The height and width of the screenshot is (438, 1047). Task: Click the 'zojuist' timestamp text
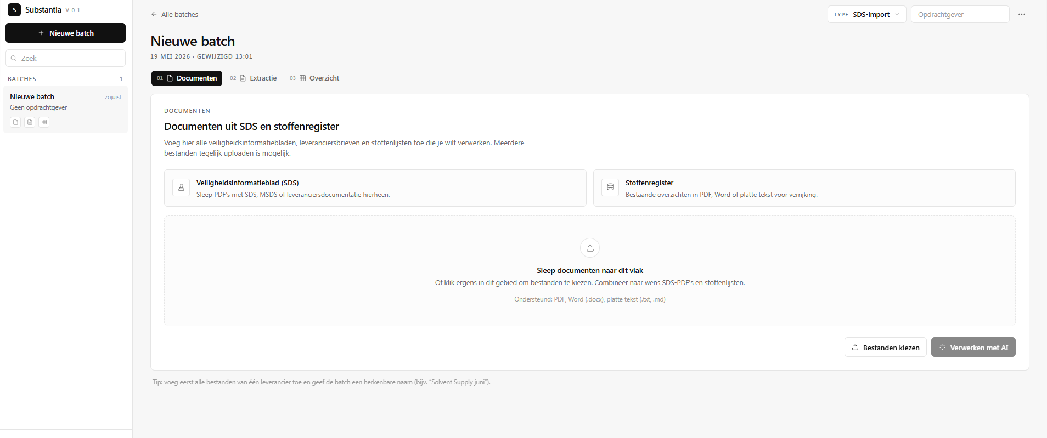click(x=113, y=97)
